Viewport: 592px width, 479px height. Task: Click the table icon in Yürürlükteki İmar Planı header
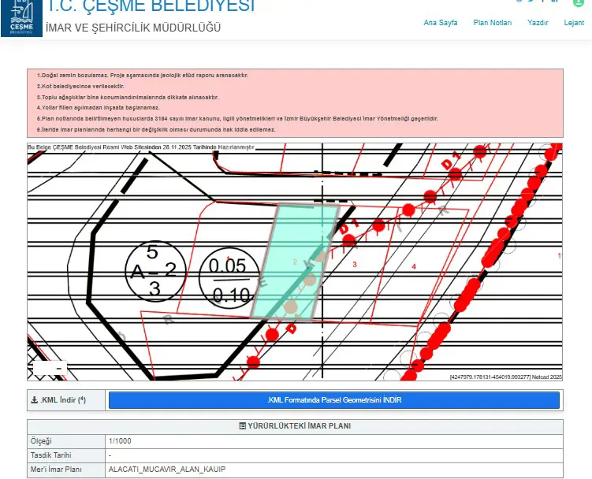click(242, 425)
